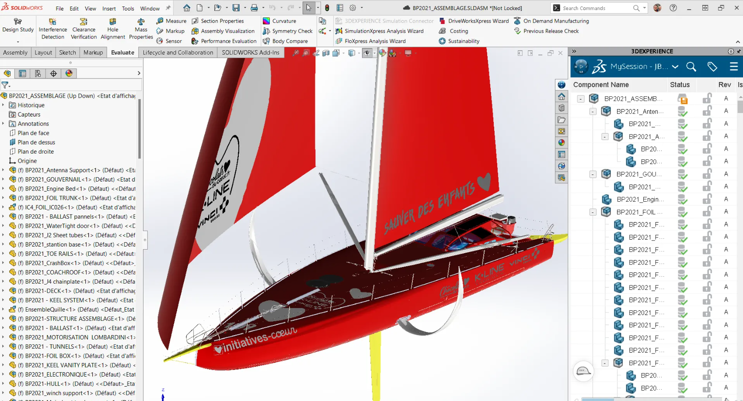
Task: Open the MySession dropdown chevron
Action: click(x=675, y=67)
